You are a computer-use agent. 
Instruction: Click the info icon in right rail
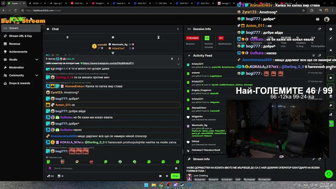coord(331,29)
